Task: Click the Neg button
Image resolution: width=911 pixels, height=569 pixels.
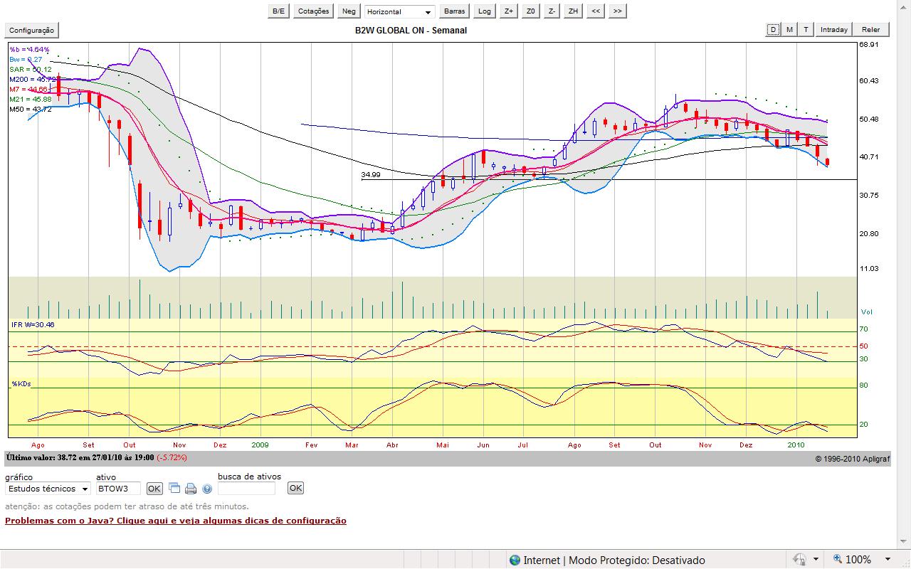Action: point(349,11)
